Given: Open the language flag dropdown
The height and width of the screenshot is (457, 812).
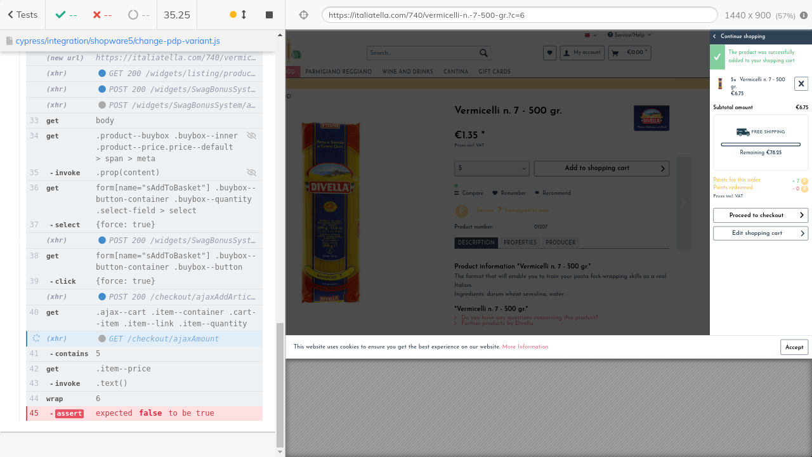Looking at the screenshot, I should pos(589,35).
